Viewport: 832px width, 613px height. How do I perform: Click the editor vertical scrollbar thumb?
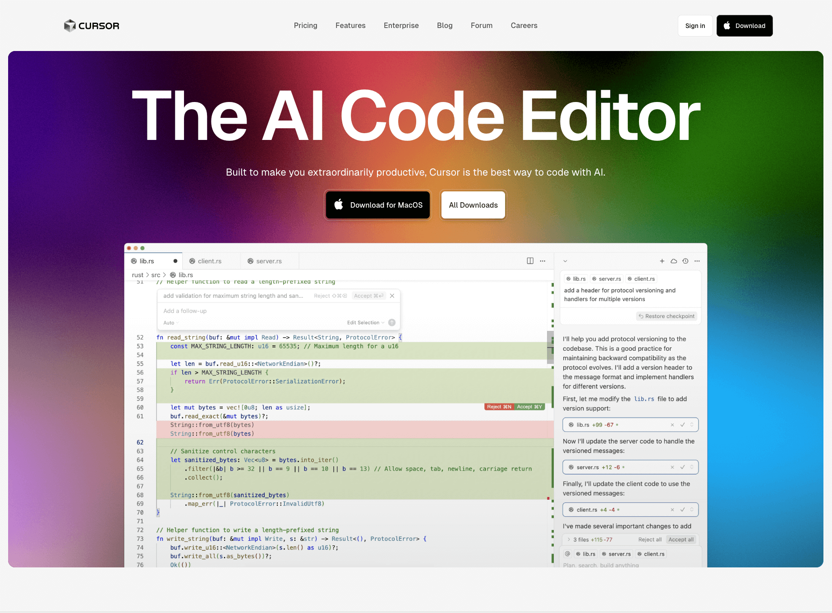550,348
